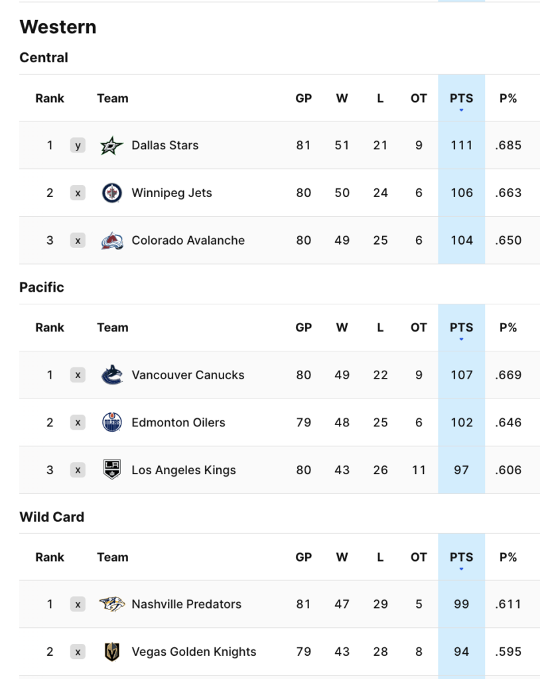The width and height of the screenshot is (540, 679).
Task: Click the 'x' badge beside Vancouver Canucks
Action: [78, 375]
